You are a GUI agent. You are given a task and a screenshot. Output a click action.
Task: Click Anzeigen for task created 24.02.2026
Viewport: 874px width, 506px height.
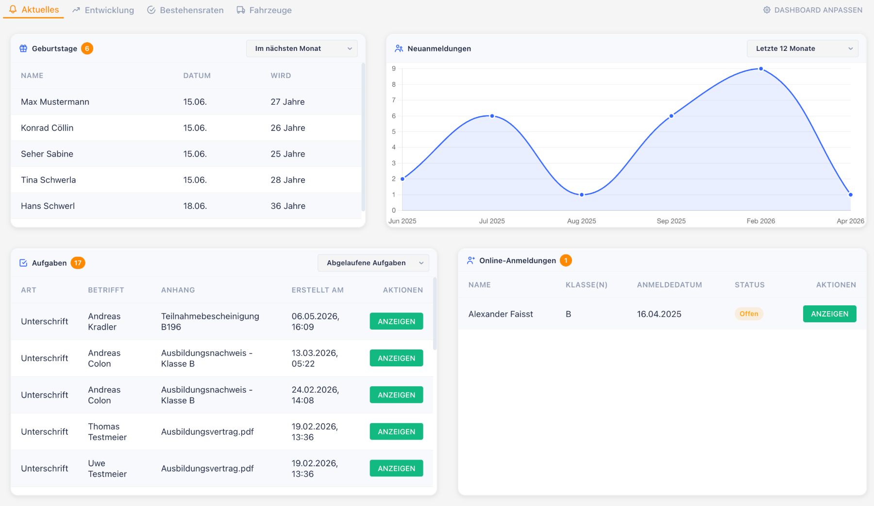point(396,395)
